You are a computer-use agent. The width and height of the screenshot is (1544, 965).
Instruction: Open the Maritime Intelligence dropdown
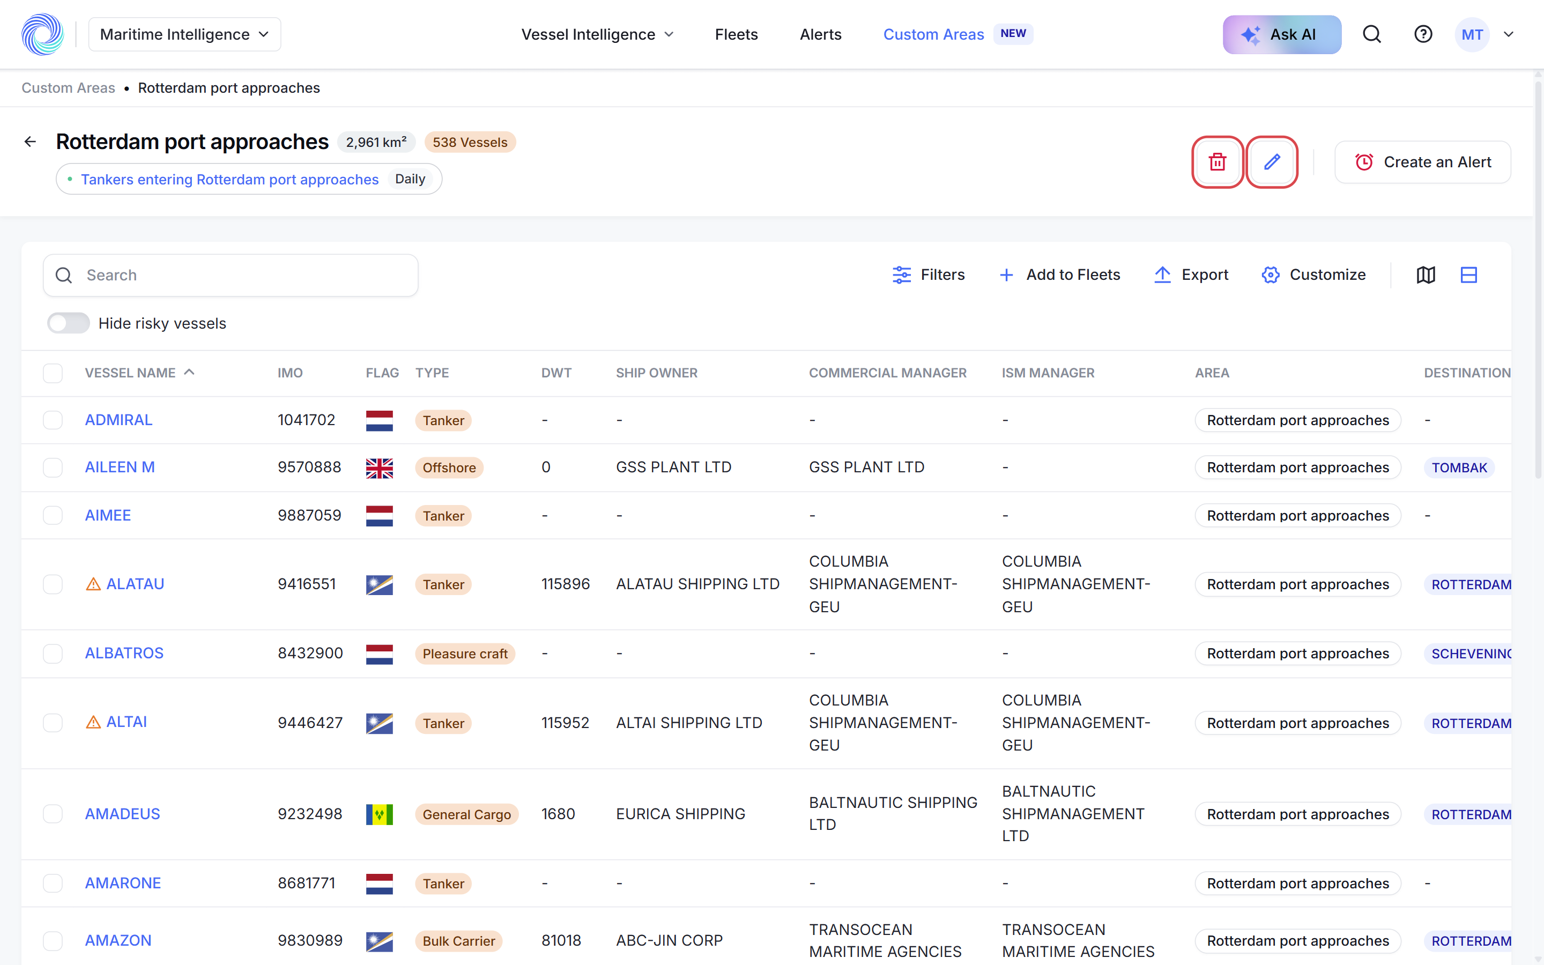pos(184,34)
